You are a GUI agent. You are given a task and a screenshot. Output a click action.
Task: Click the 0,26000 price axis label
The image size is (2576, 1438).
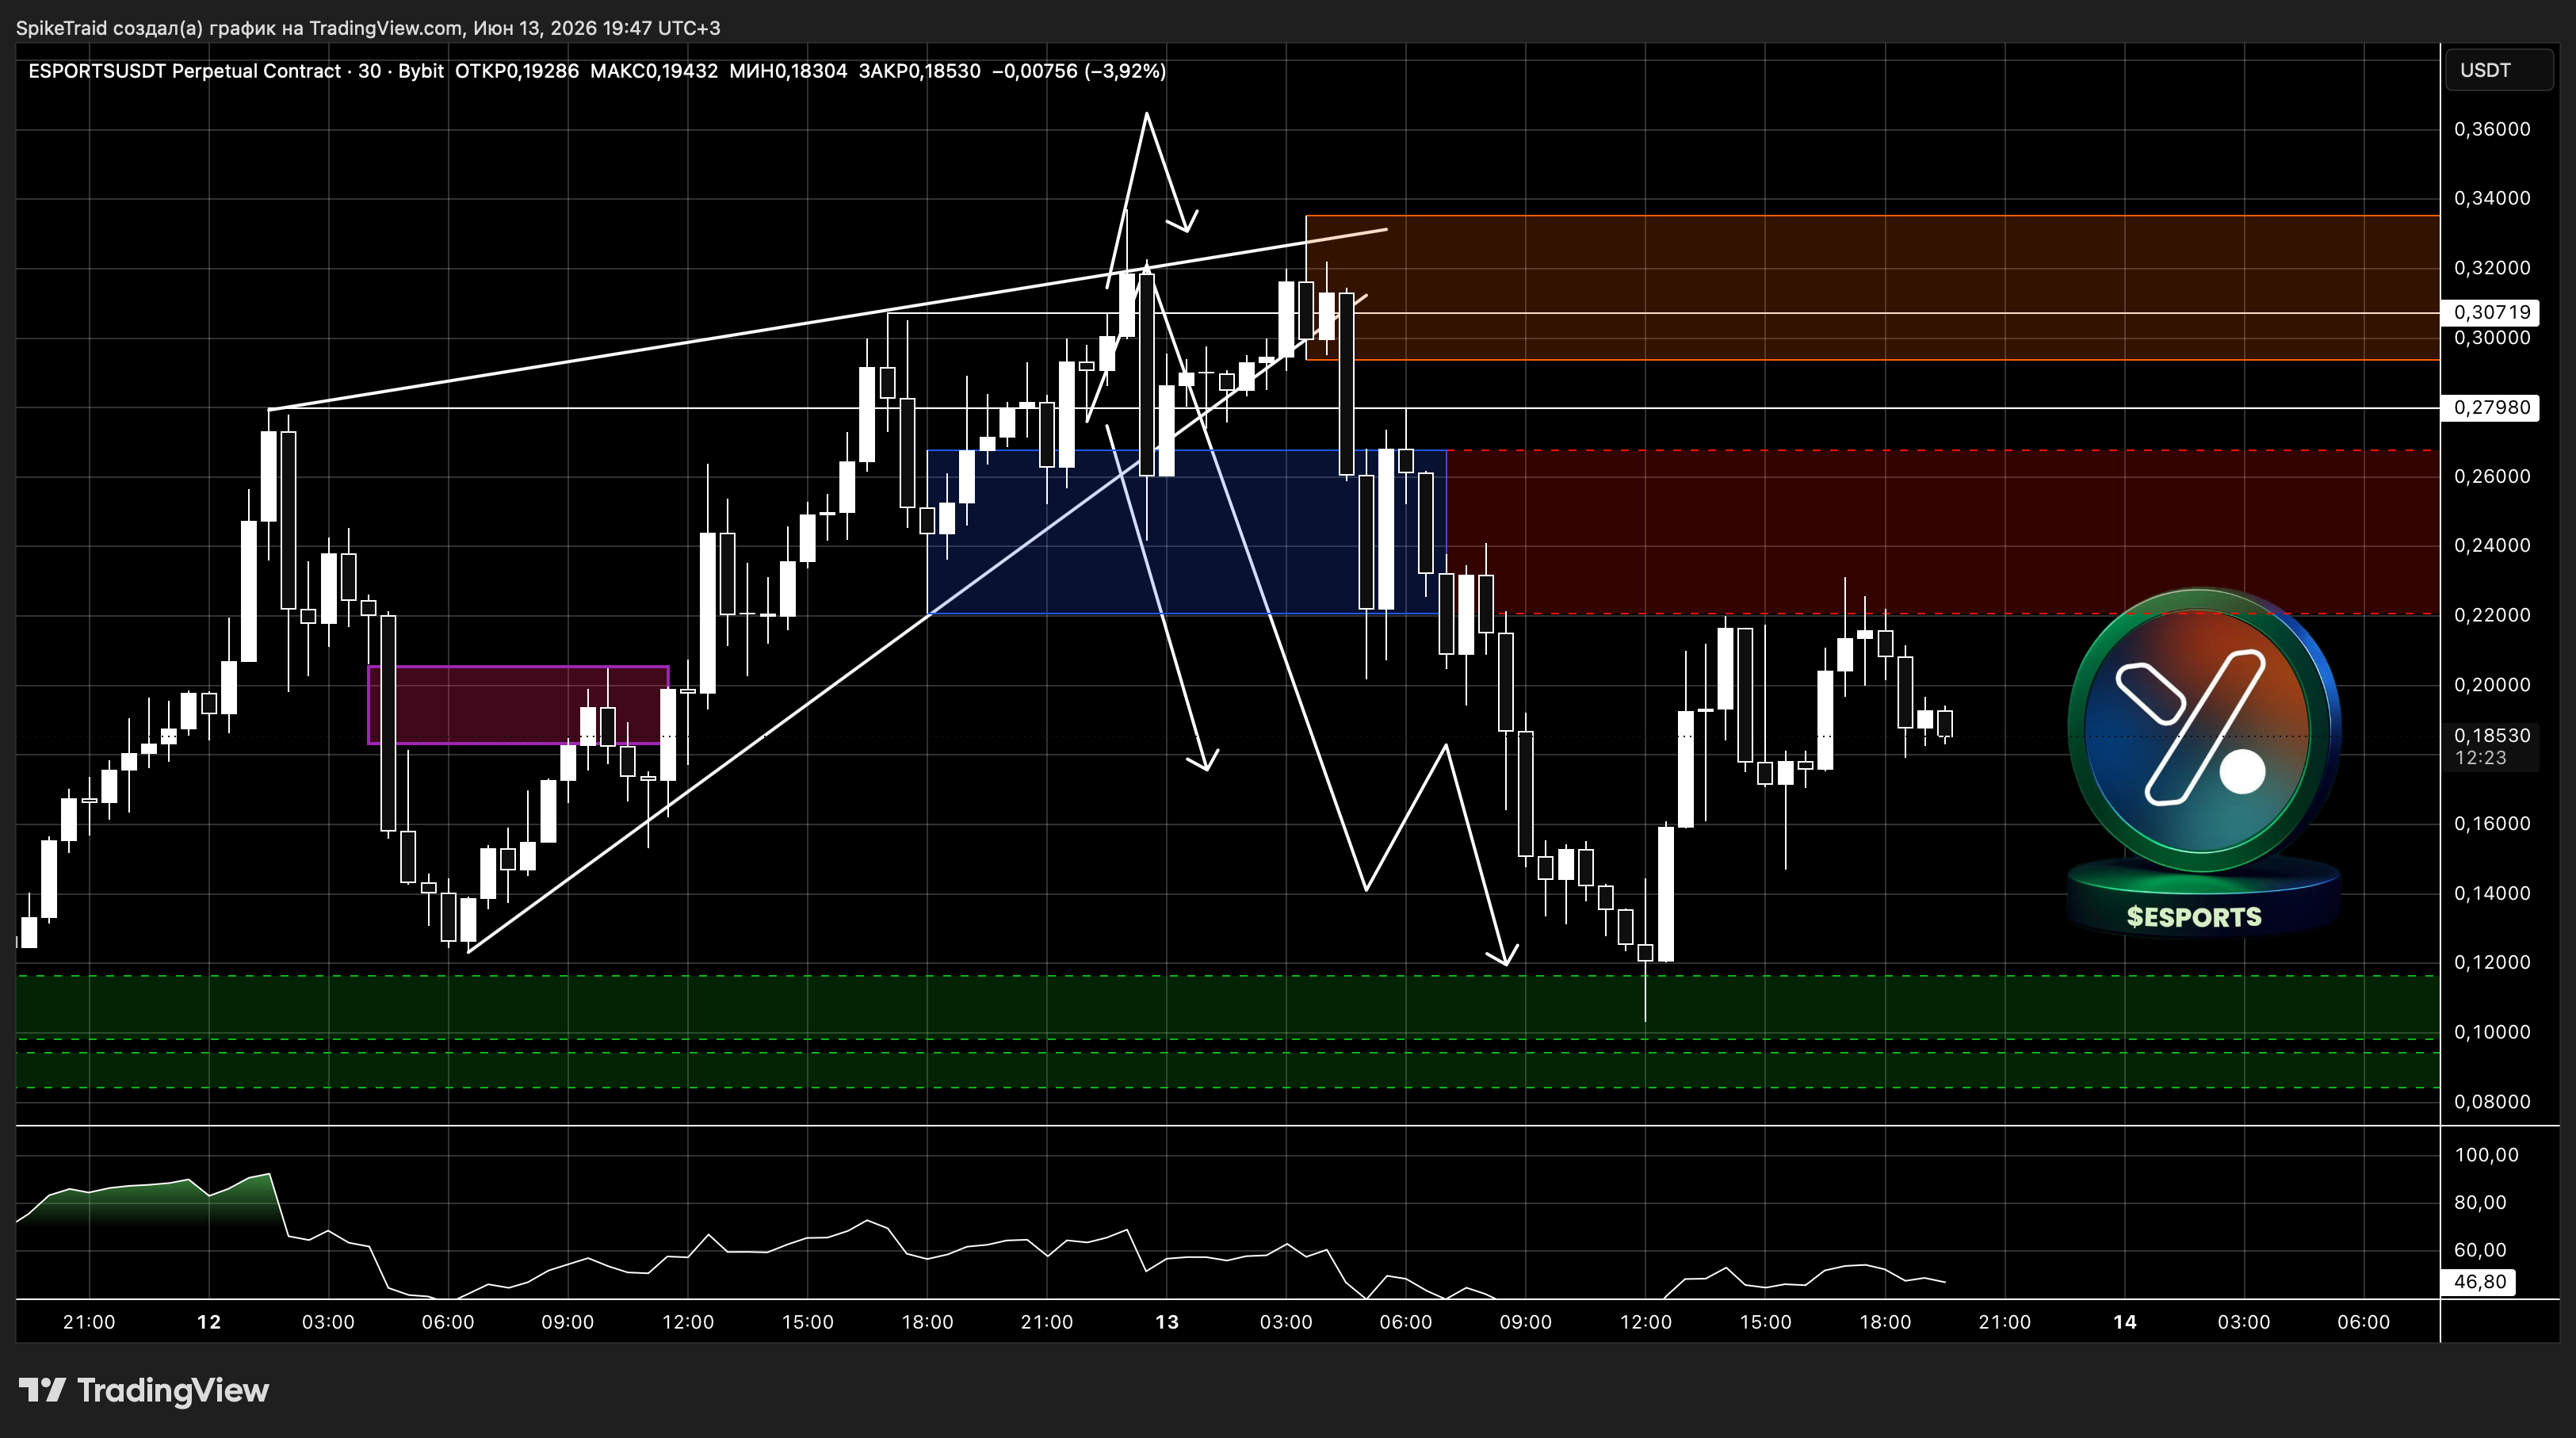coord(2492,476)
